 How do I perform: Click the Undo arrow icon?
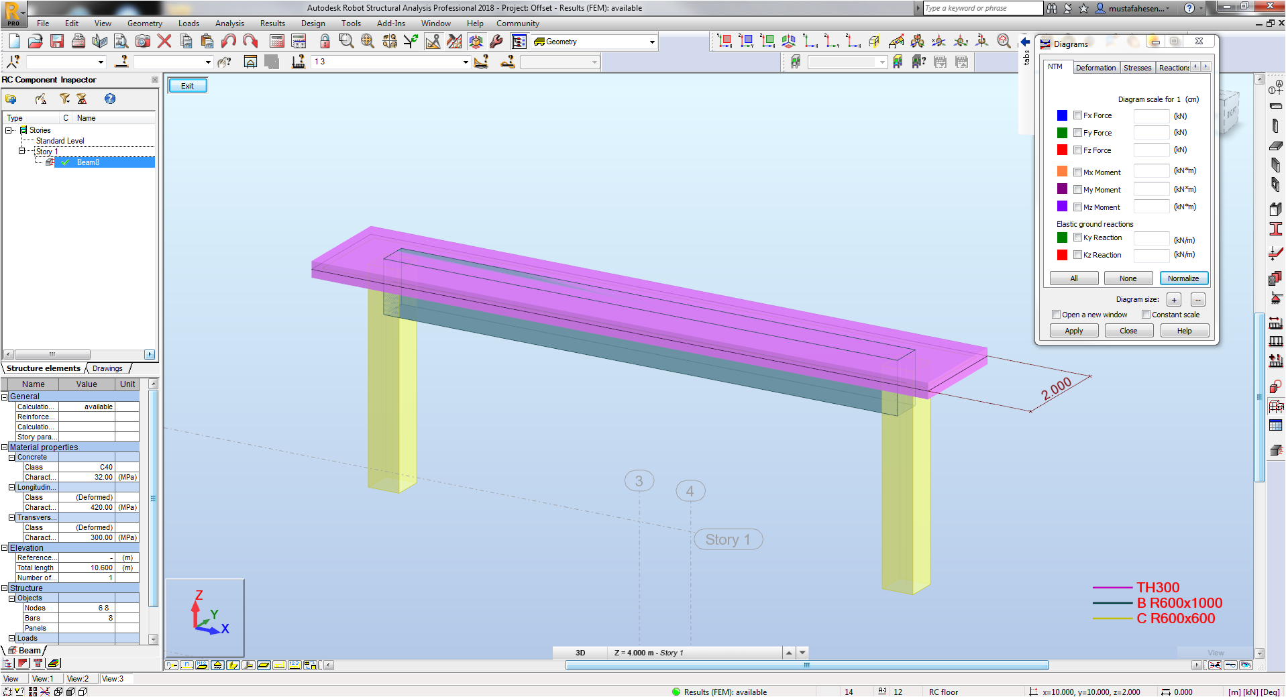[x=229, y=42]
